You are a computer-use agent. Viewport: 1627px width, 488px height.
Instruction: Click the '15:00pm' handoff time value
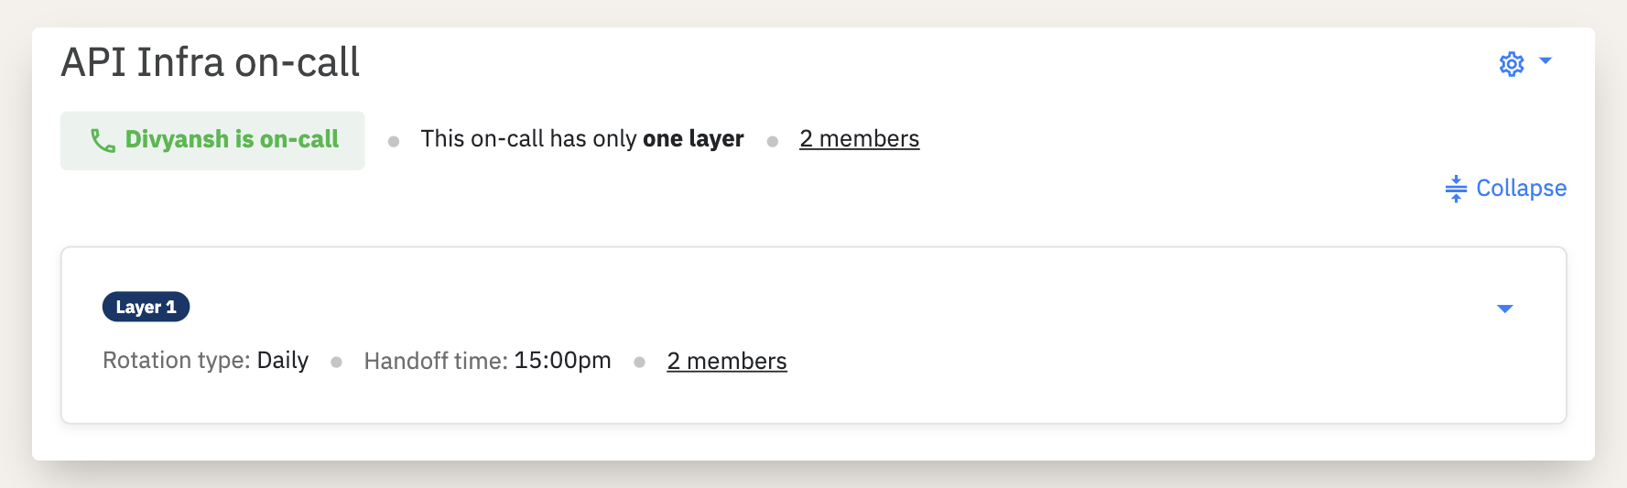click(x=562, y=361)
